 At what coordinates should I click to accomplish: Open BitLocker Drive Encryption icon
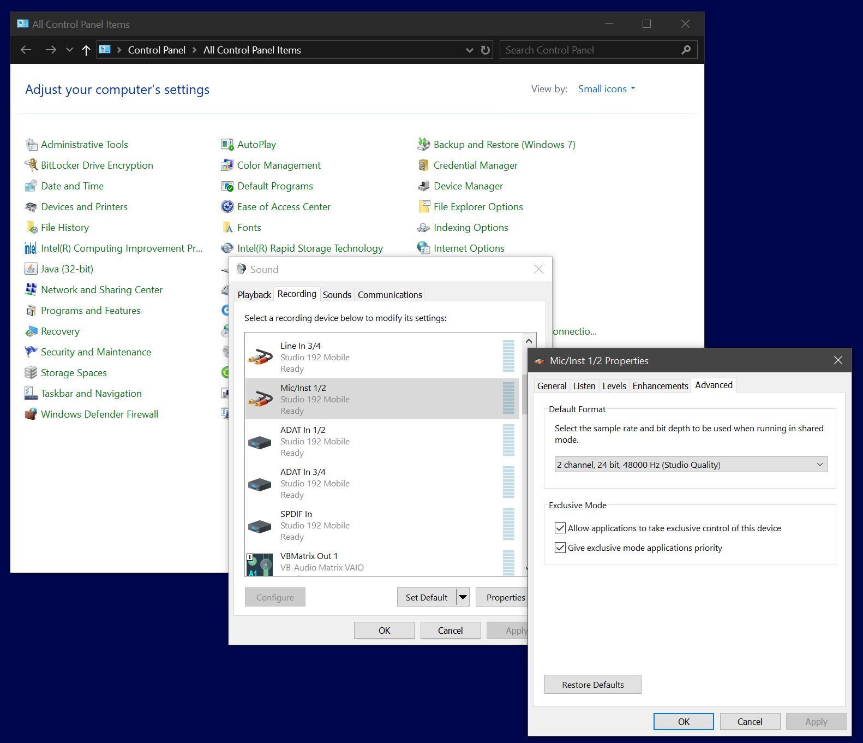[x=31, y=165]
